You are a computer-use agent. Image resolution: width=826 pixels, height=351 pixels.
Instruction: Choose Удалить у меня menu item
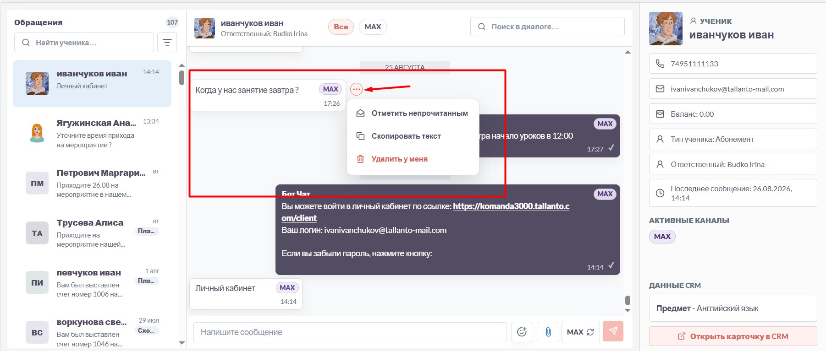click(x=413, y=159)
